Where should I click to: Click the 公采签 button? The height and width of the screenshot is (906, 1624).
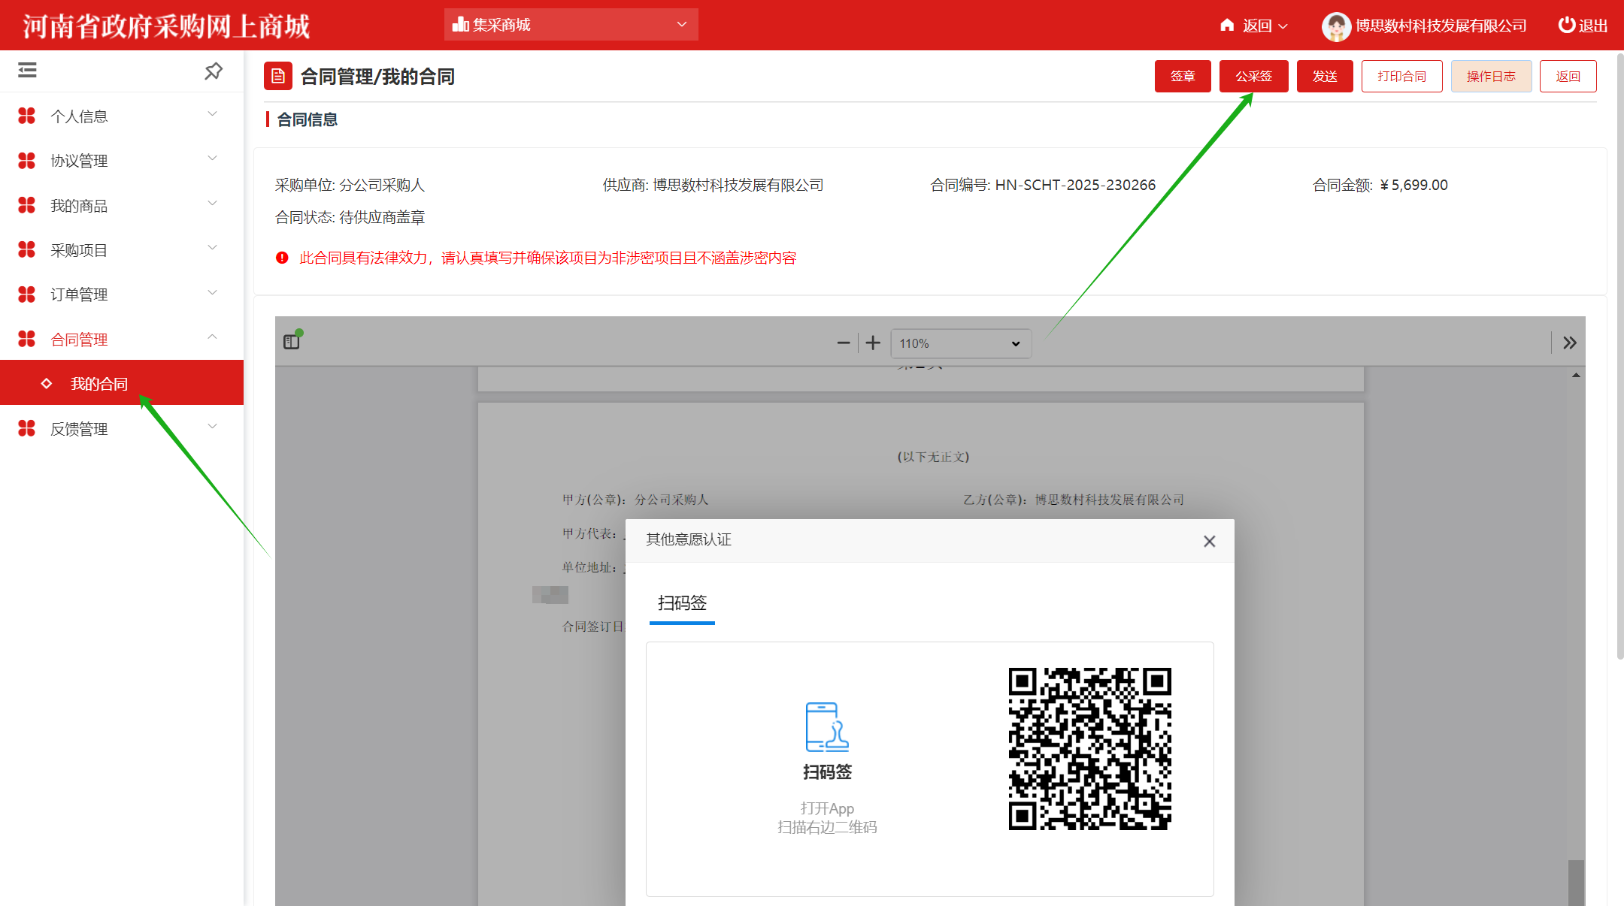[x=1253, y=76]
